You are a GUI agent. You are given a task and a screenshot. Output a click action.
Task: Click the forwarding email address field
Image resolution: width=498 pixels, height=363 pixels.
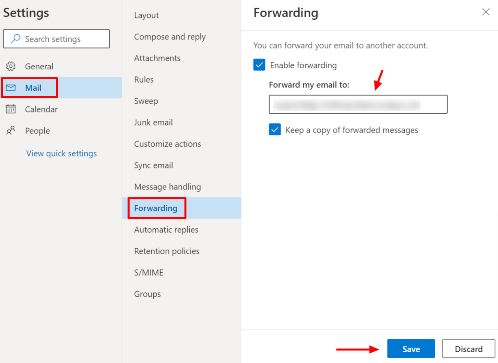(358, 104)
